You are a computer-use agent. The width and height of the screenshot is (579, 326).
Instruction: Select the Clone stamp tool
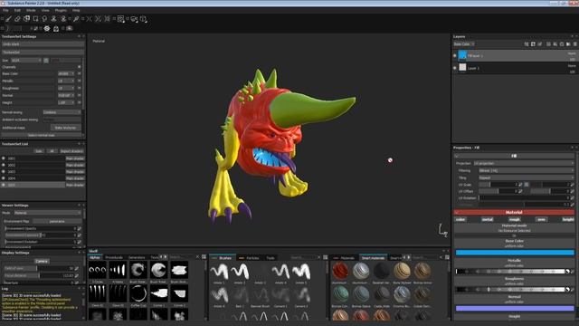click(x=53, y=19)
